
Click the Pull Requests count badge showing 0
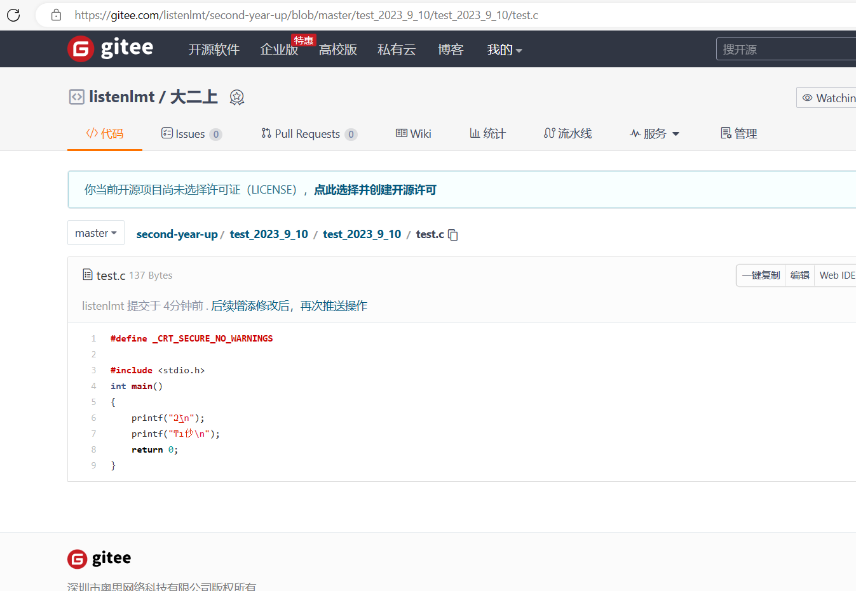(351, 135)
